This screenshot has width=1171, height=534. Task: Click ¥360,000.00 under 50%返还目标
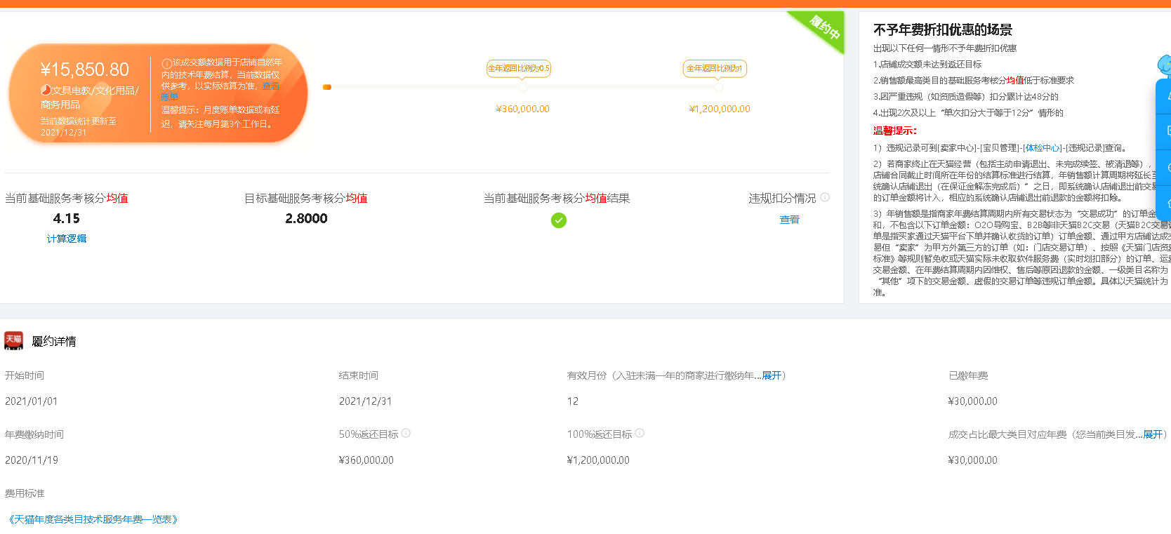[366, 460]
